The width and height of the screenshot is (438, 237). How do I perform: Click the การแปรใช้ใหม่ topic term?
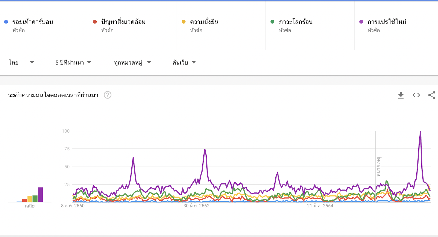point(387,22)
